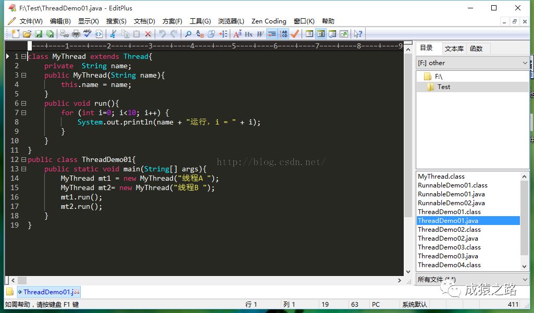Image resolution: width=534 pixels, height=313 pixels.
Task: Open Find with the magnifier icon
Action: [188, 34]
